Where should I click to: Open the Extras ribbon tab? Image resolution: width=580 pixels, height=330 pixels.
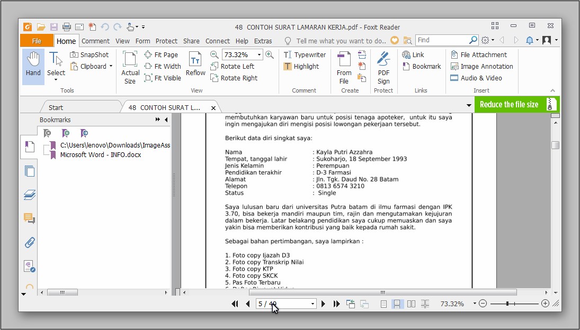(x=263, y=41)
